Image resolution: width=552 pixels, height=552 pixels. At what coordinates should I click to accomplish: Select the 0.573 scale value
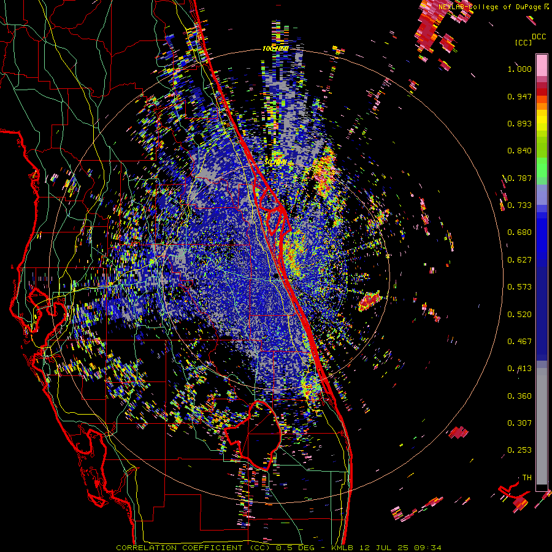[519, 287]
